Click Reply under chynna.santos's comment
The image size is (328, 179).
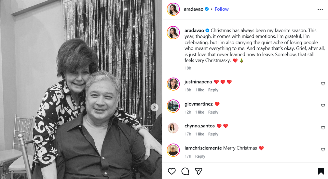pyautogui.click(x=213, y=134)
